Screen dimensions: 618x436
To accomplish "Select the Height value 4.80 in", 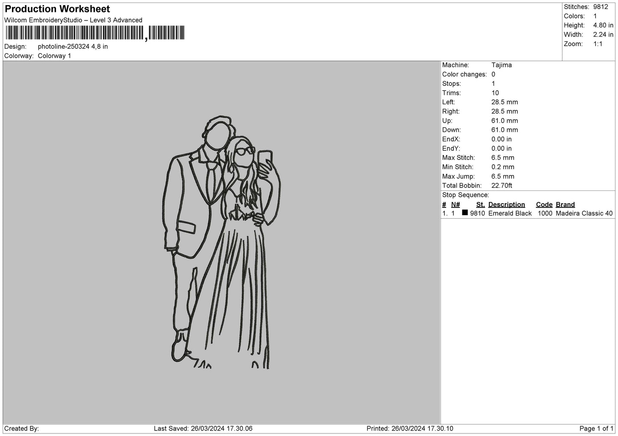I will point(603,26).
